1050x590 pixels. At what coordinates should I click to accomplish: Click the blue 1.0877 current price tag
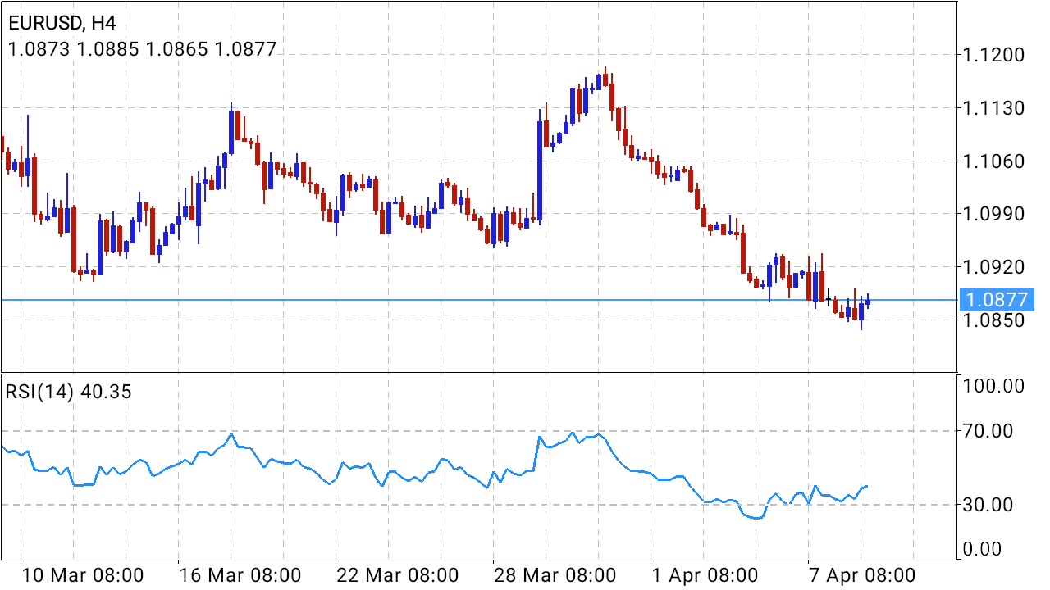point(996,300)
